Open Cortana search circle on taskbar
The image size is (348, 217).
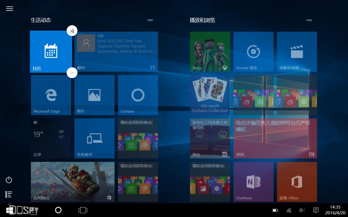[58, 210]
